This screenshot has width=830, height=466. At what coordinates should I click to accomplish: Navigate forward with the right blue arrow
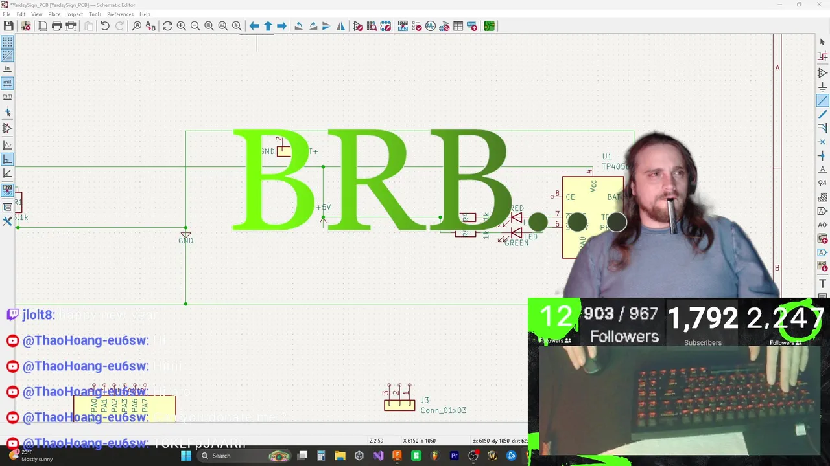coord(281,26)
